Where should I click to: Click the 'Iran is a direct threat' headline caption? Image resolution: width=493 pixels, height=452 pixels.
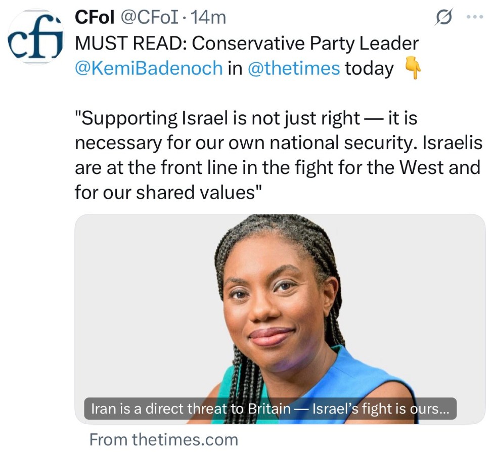pyautogui.click(x=270, y=409)
